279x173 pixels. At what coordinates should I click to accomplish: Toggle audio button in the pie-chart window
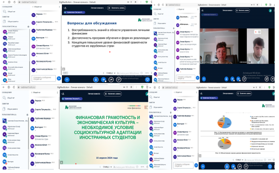click(233, 166)
